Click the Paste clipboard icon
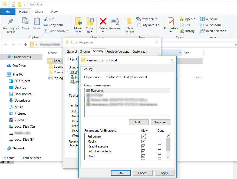Viewport: 237px width, 179px height. 37,21
